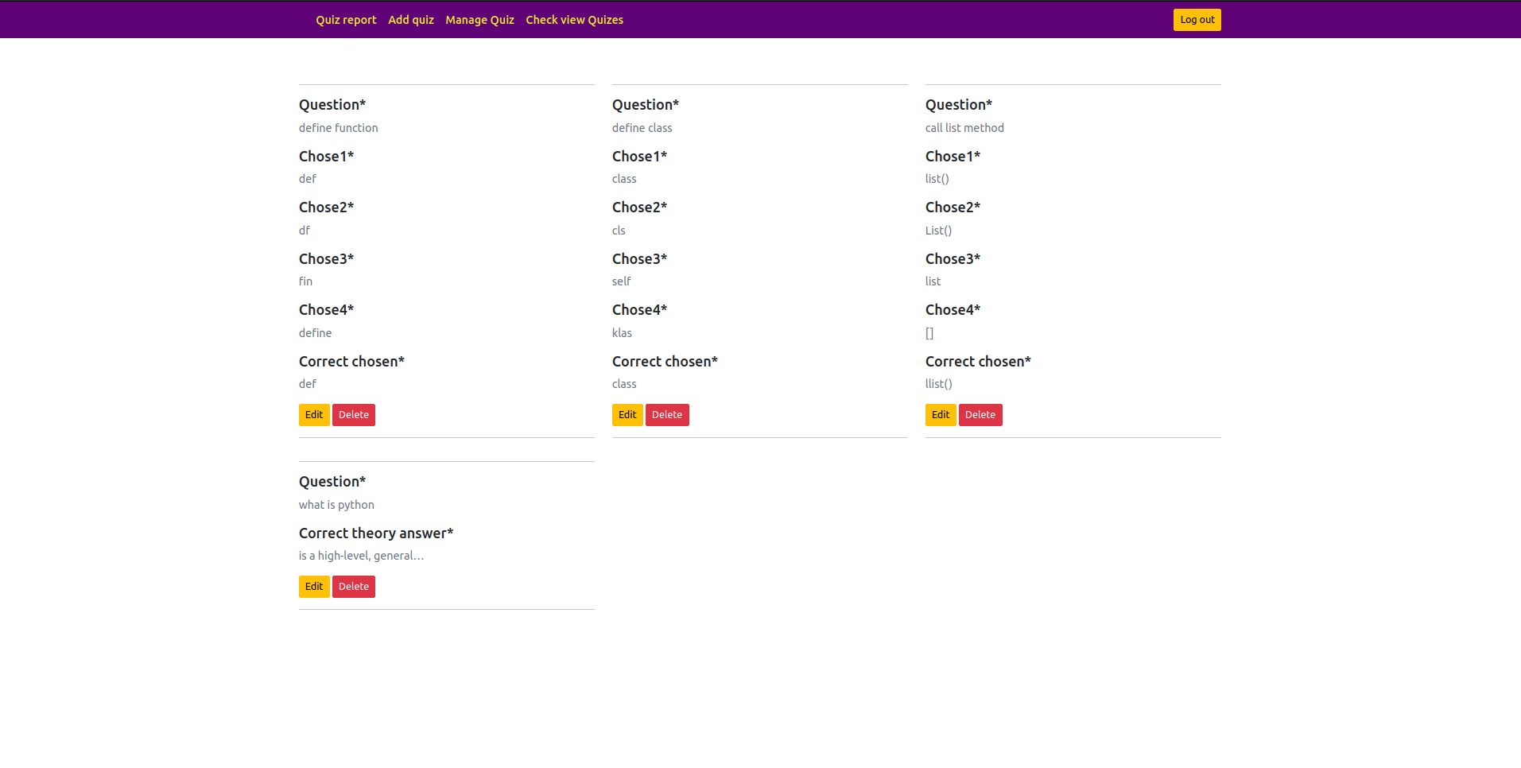Edit the 'define class' quiz

coord(627,414)
